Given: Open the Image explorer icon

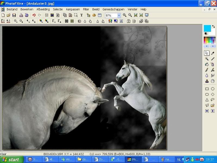Looking at the screenshot, I should point(88,15).
